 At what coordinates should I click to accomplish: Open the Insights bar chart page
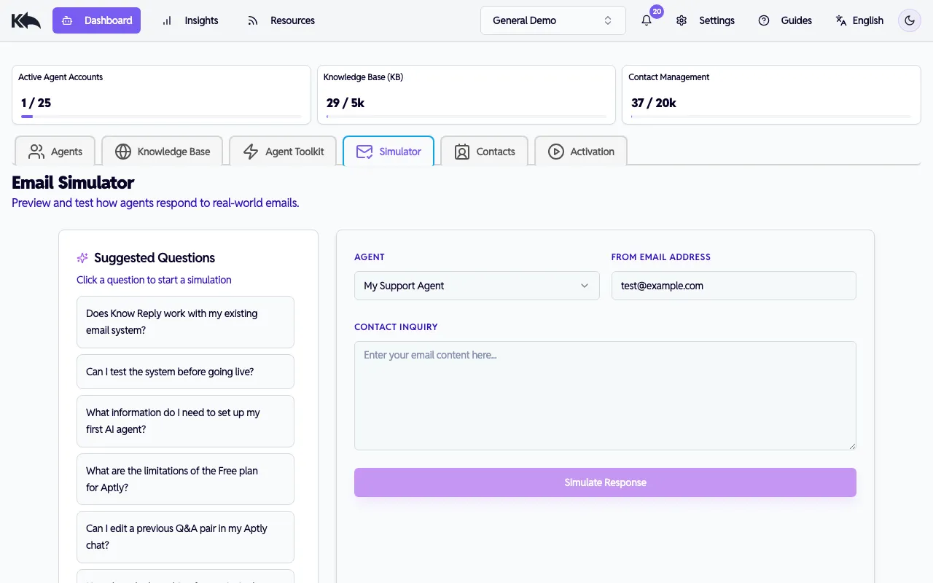pos(190,20)
